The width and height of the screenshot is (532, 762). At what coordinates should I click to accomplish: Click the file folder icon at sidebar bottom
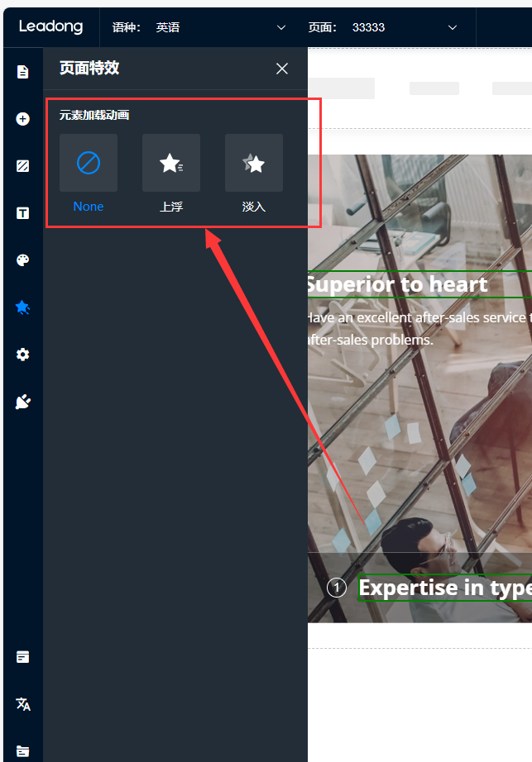point(22,751)
